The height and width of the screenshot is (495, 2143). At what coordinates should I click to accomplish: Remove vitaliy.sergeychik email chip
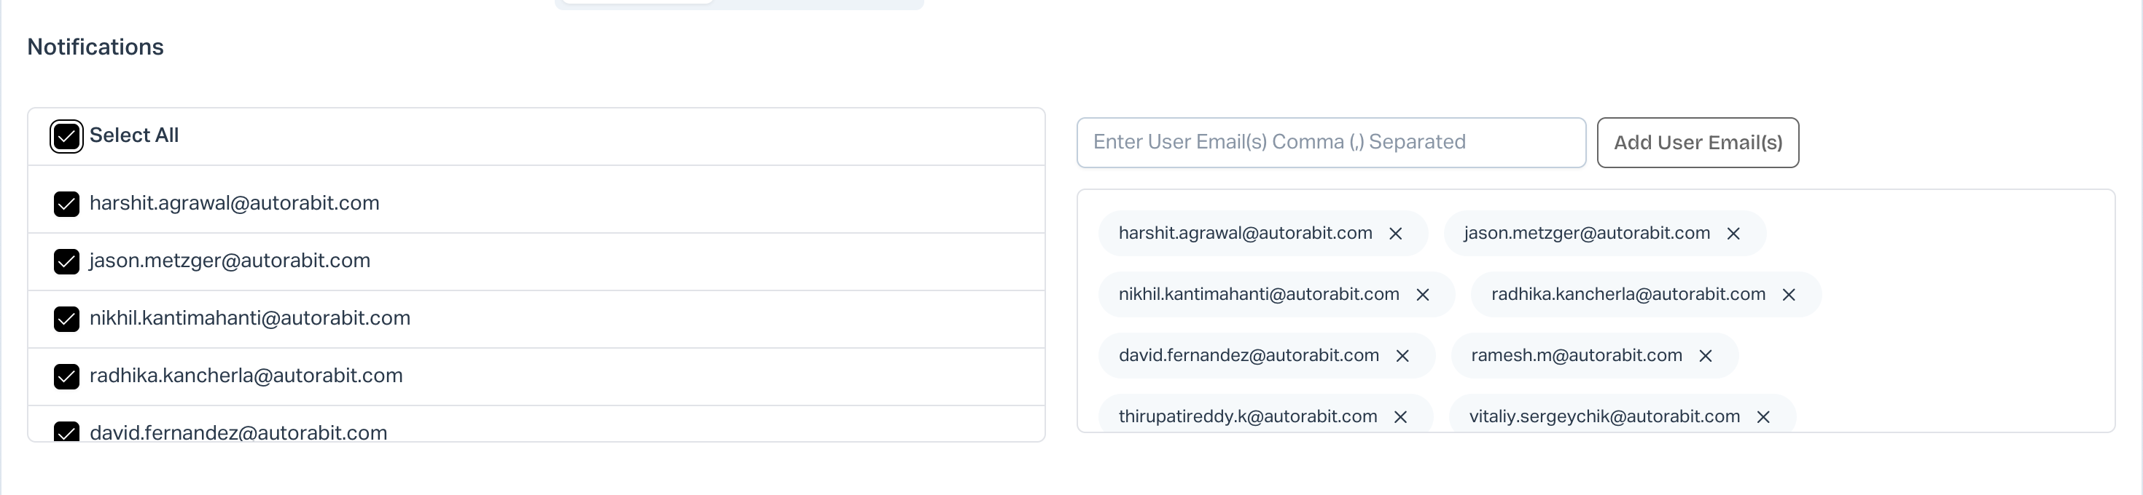pos(1763,417)
